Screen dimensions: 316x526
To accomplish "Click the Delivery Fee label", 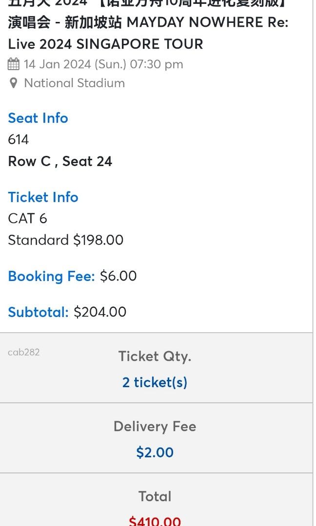I will pos(155,426).
